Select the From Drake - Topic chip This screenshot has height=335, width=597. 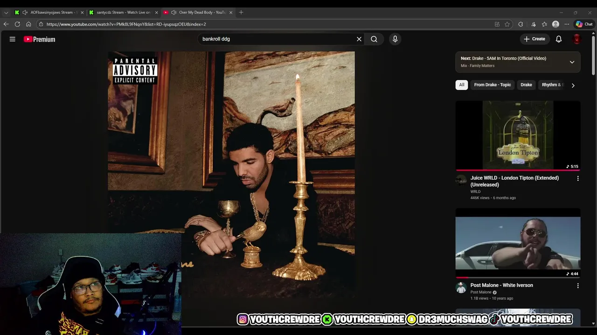tap(493, 85)
